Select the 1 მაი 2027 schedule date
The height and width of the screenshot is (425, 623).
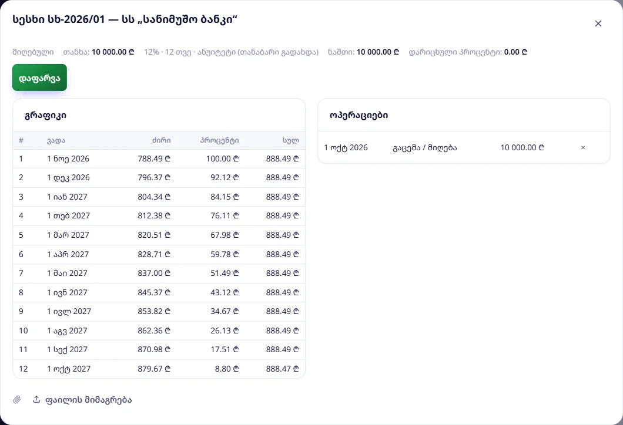67,274
